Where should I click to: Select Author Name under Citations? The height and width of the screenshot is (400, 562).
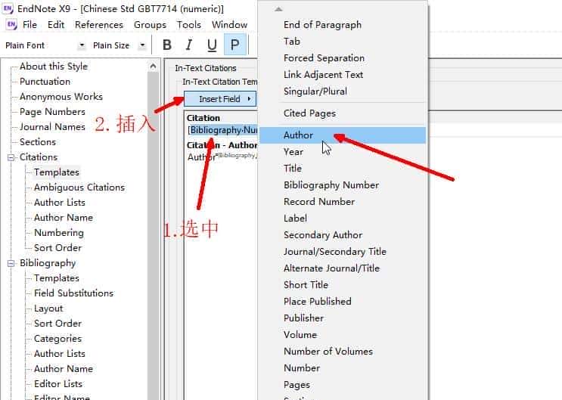64,218
